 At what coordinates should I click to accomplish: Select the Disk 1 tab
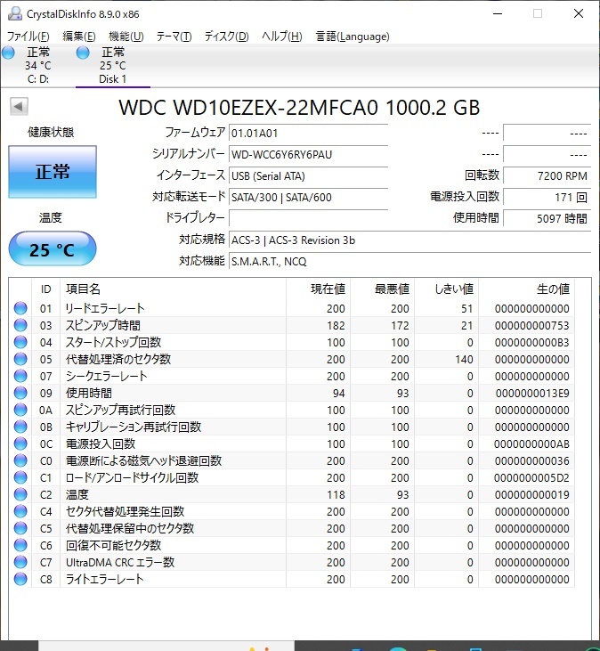click(112, 65)
